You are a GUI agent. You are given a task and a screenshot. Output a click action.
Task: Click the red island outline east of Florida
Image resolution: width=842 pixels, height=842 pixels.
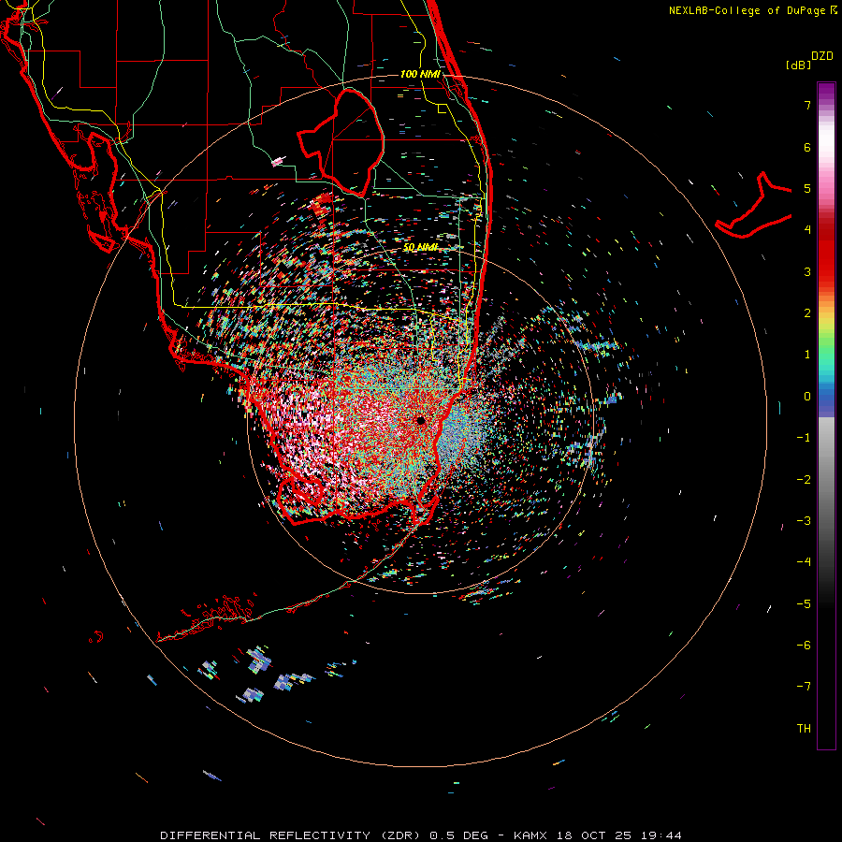click(753, 205)
